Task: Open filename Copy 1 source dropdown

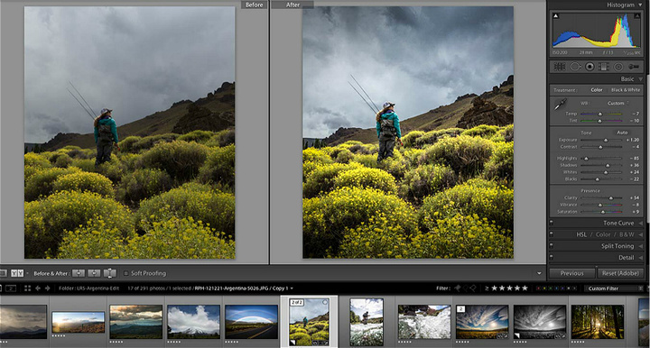Action: point(292,288)
